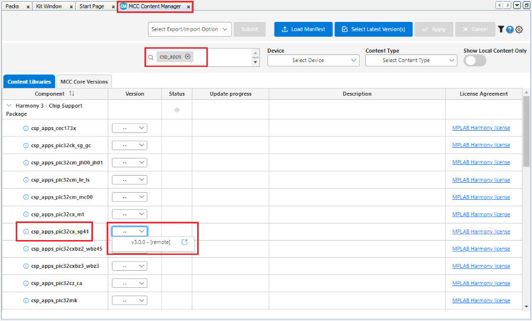Image resolution: width=532 pixels, height=321 pixels.
Task: Open version dropdown for csp_apps_pic32cm_mc00
Action: click(x=130, y=197)
